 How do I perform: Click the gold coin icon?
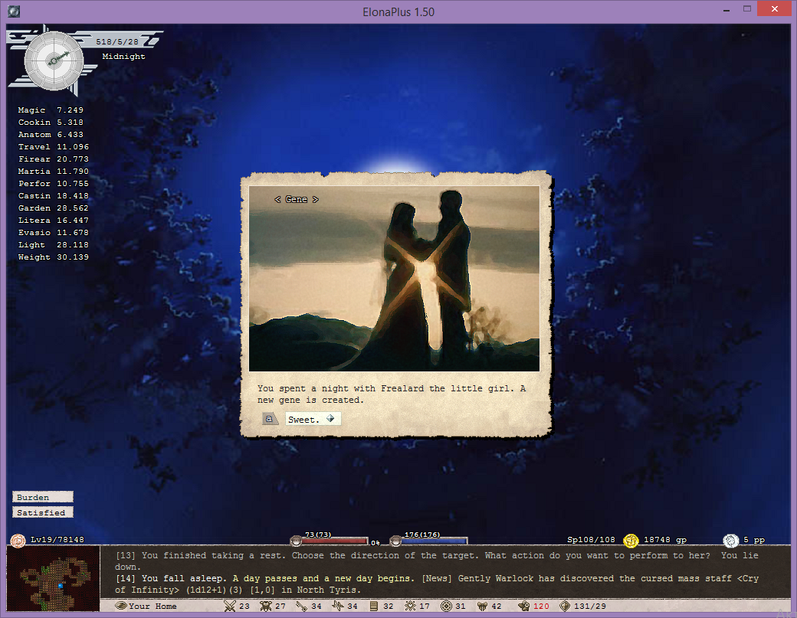tap(631, 541)
